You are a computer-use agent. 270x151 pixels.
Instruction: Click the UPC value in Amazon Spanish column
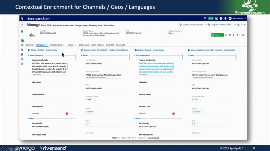[200, 89]
